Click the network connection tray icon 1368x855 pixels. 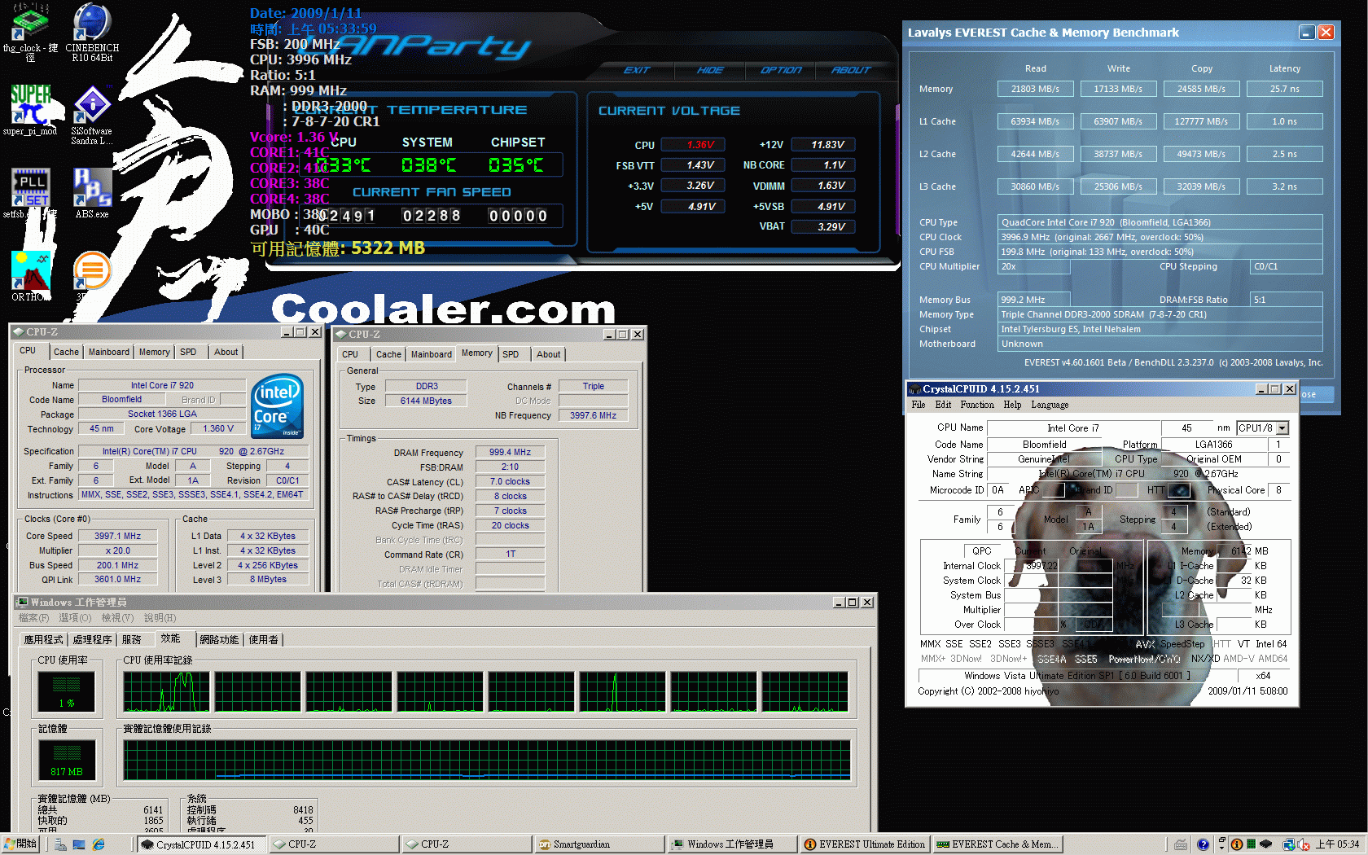pyautogui.click(x=1289, y=844)
